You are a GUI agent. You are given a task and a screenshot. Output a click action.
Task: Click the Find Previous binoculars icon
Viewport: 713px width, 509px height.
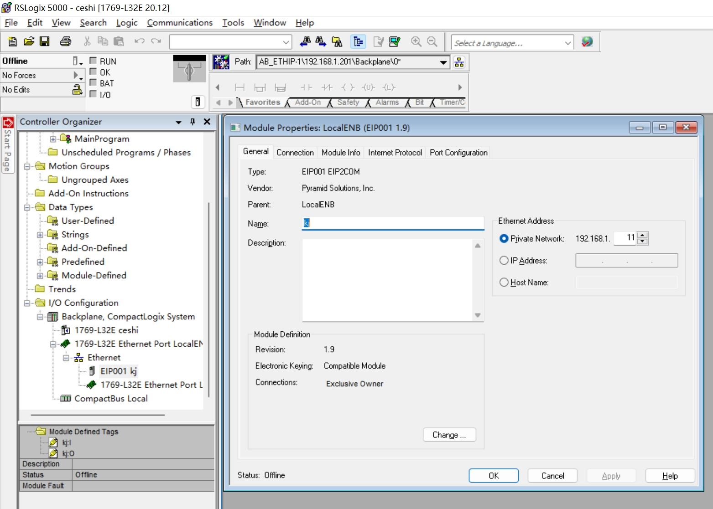point(305,41)
